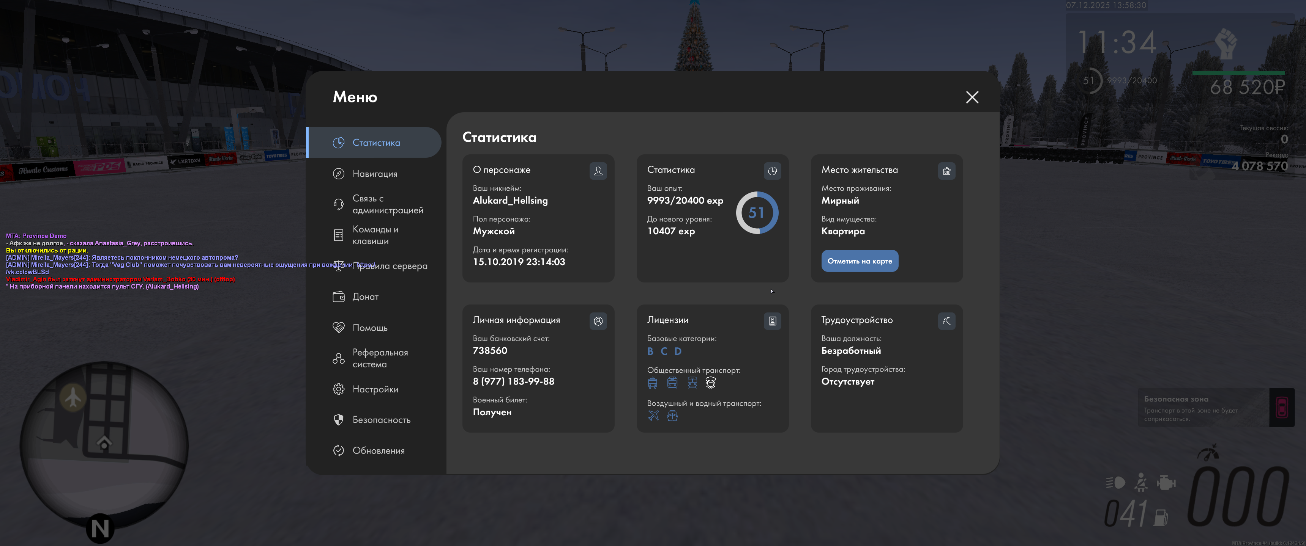The width and height of the screenshot is (1306, 546).
Task: Click the ship license icon
Action: pyautogui.click(x=672, y=416)
